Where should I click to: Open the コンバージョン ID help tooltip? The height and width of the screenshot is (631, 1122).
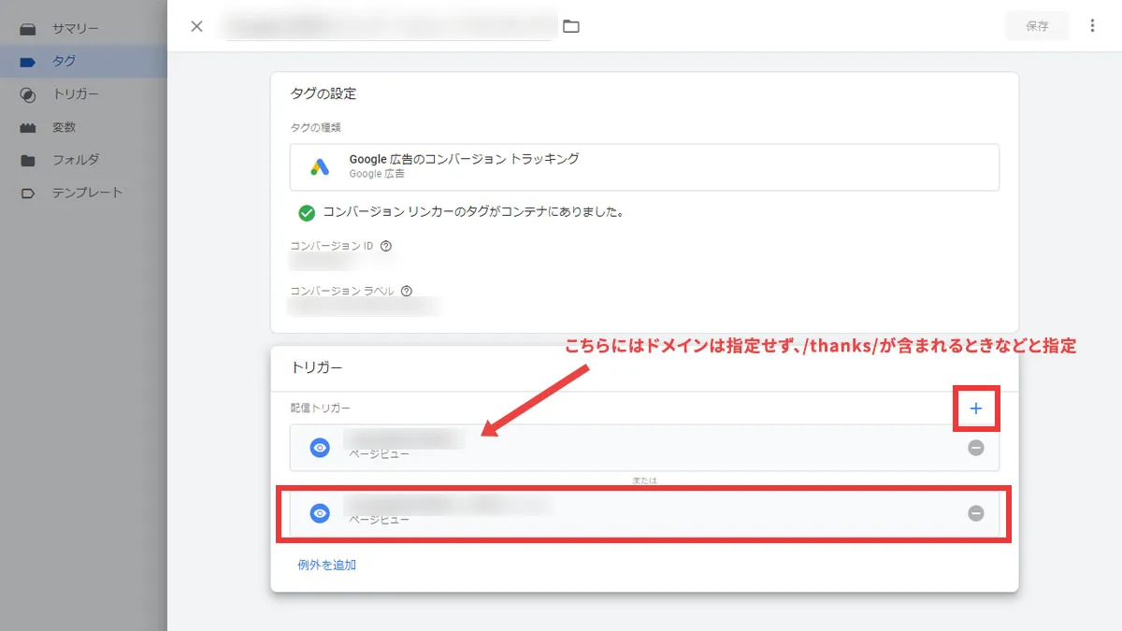[x=387, y=246]
